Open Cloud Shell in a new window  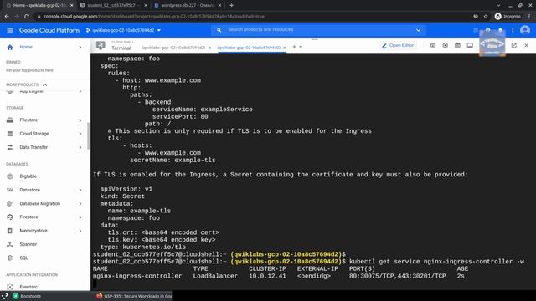513,45
